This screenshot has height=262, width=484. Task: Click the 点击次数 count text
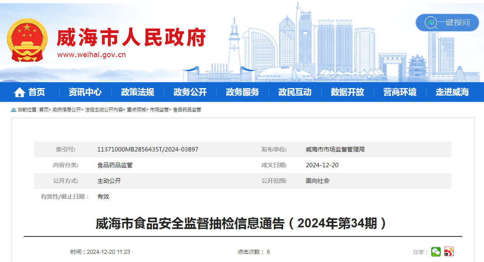pyautogui.click(x=254, y=252)
